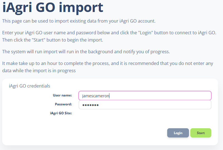Select the "iAgri GO credentials" panel heading
Viewport: 223px width, 150px height.
[29, 86]
